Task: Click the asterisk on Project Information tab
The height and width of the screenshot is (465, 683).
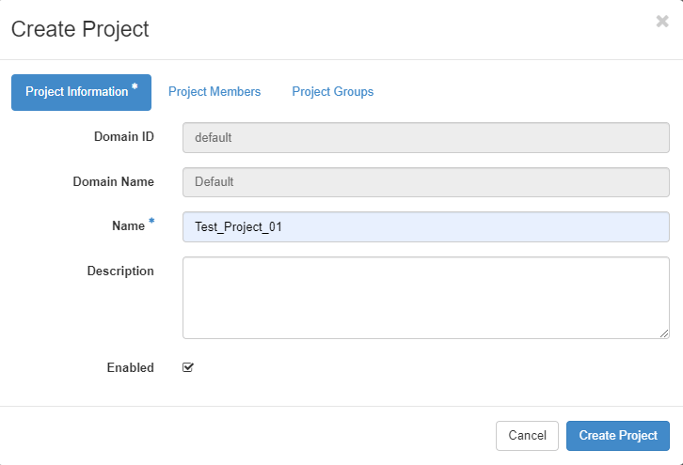Action: [135, 87]
